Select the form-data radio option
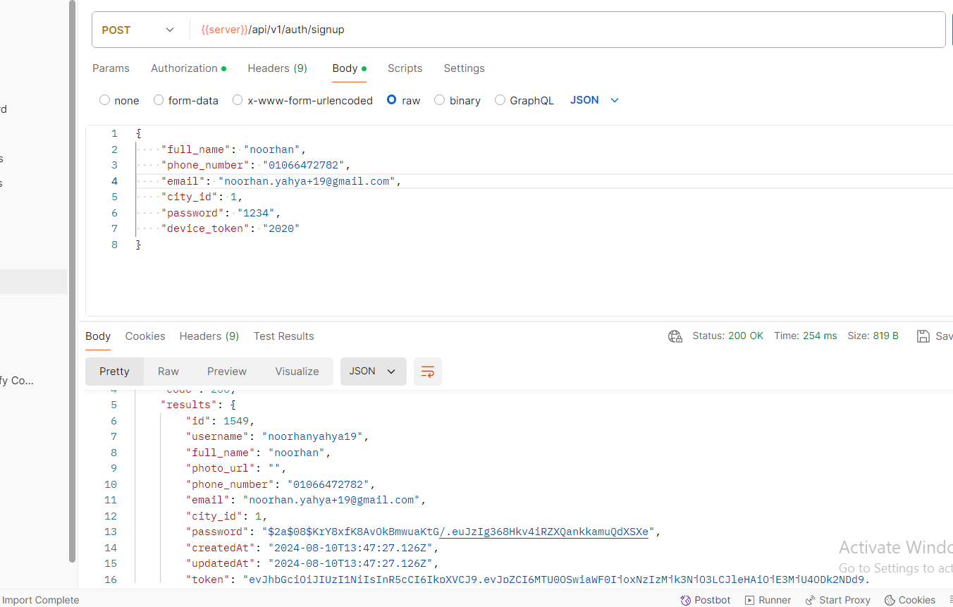Viewport: 953px width, 607px height. pos(159,100)
